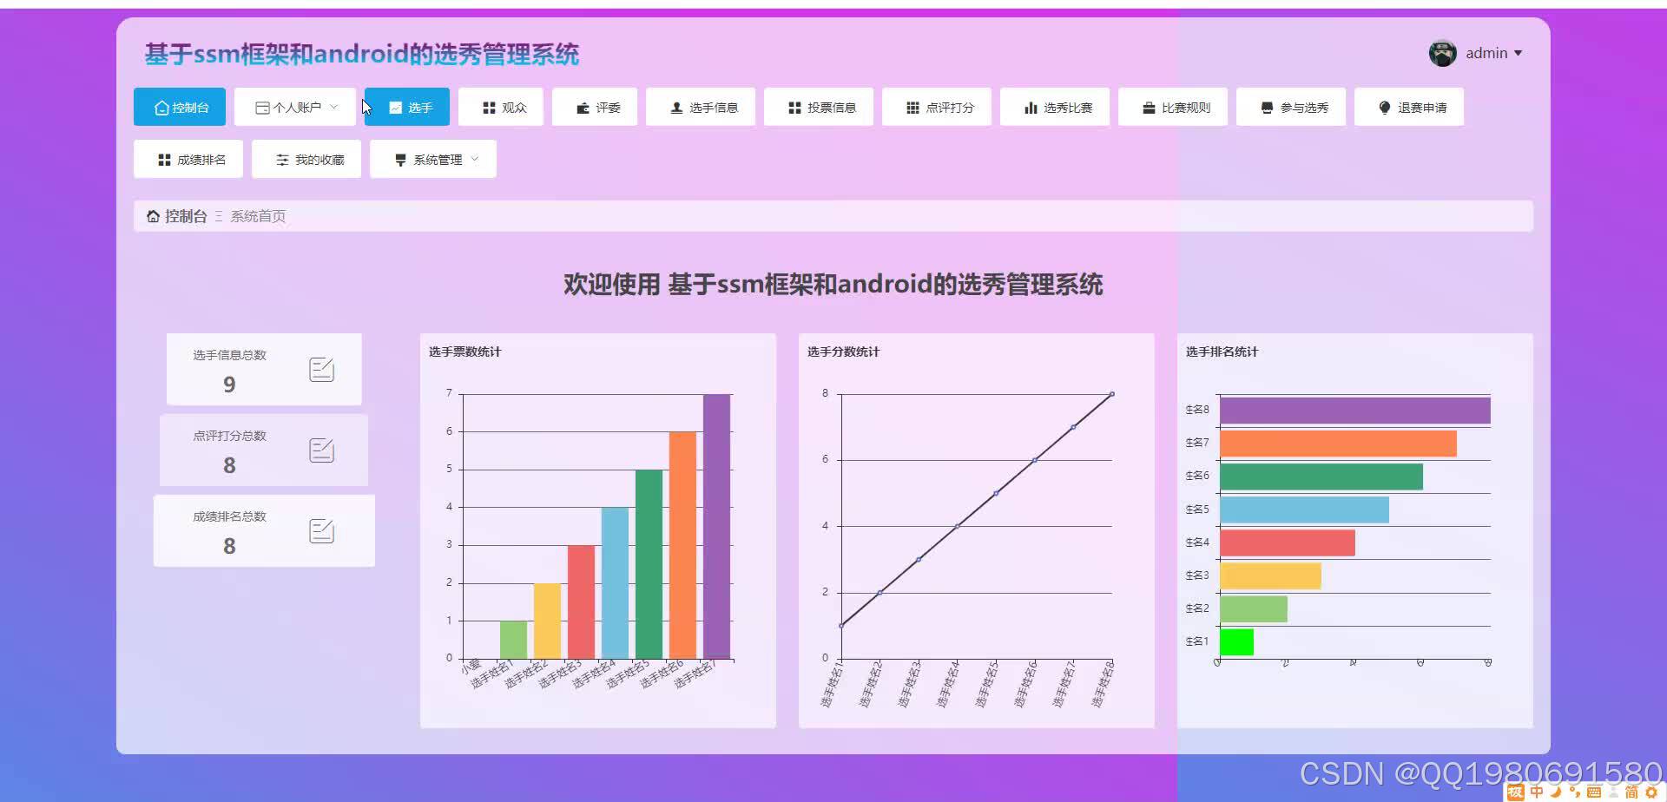Click the 评委 thumbs-up icon
Image resolution: width=1667 pixels, height=802 pixels.
[x=581, y=107]
